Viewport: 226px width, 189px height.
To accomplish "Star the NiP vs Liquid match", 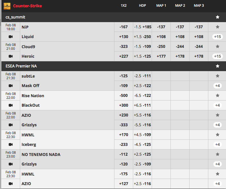I will (x=218, y=27).
